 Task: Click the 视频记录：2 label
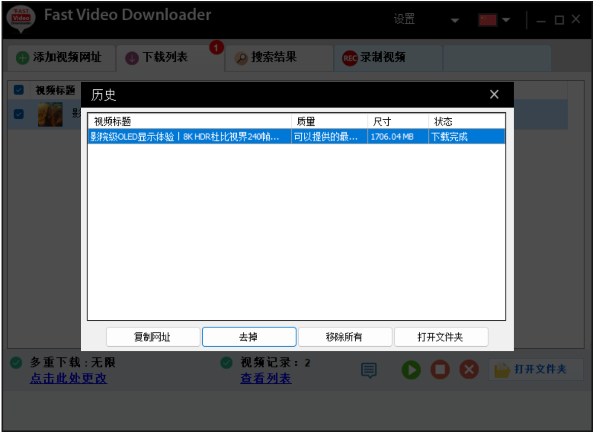275,362
